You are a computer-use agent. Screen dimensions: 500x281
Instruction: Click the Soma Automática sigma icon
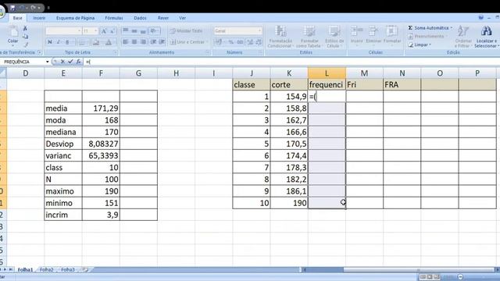410,28
